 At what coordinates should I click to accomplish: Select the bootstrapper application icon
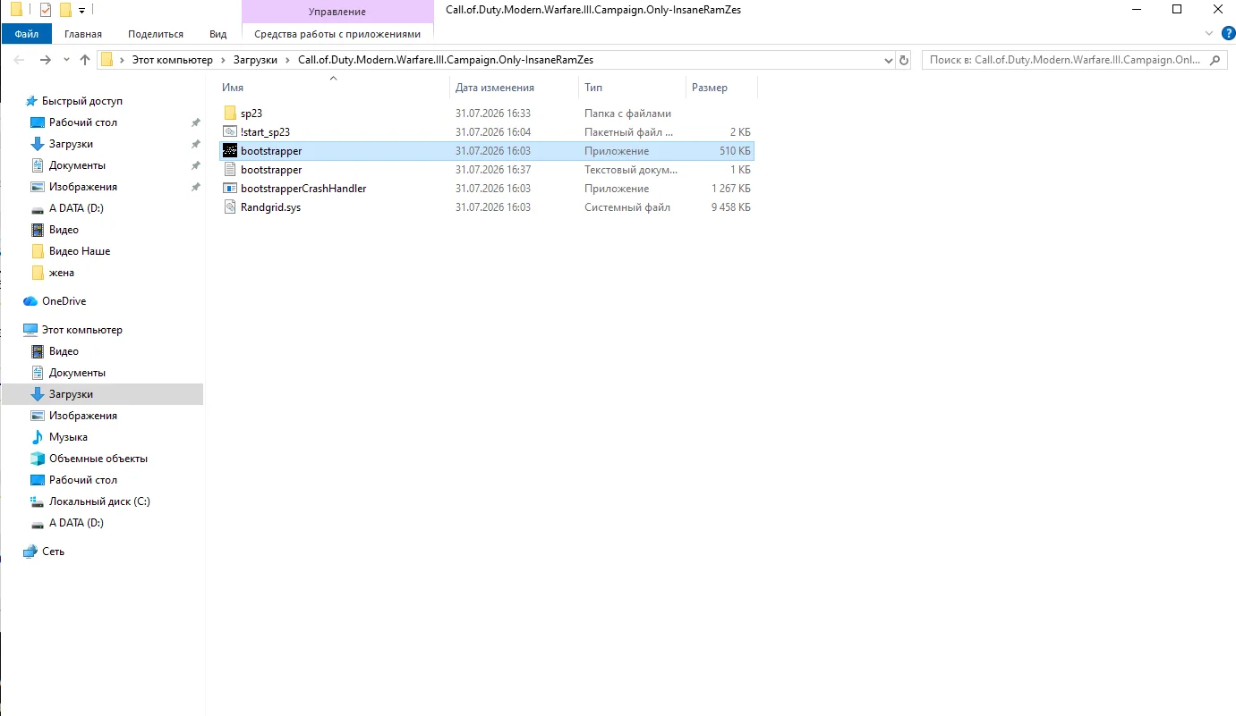coord(230,151)
